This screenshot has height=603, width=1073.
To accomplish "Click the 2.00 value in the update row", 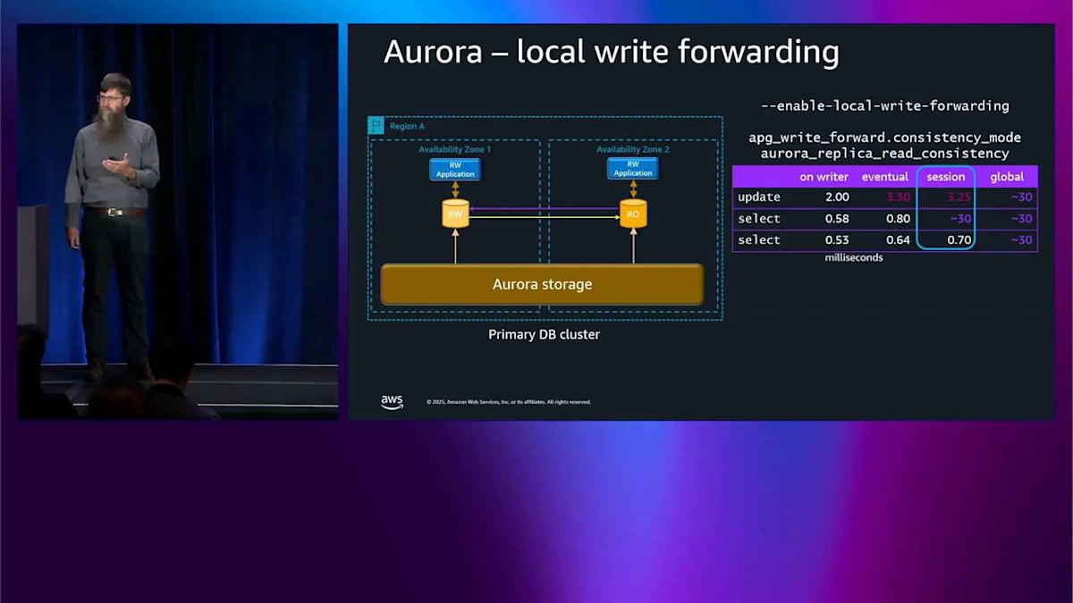I will pyautogui.click(x=836, y=197).
